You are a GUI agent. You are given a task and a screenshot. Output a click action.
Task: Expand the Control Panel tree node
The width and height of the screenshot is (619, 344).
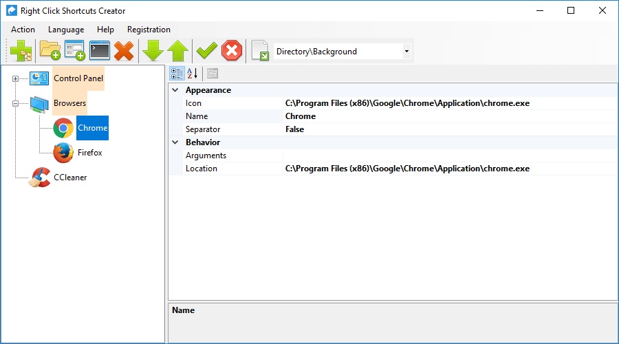coord(15,78)
